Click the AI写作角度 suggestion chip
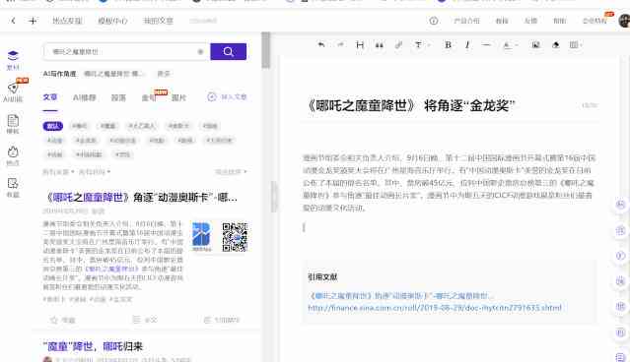The image size is (630, 362). pyautogui.click(x=113, y=74)
